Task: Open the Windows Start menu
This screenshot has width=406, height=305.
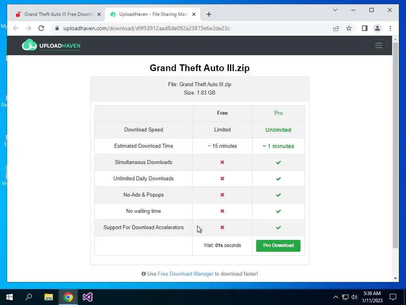Action: click(x=10, y=297)
